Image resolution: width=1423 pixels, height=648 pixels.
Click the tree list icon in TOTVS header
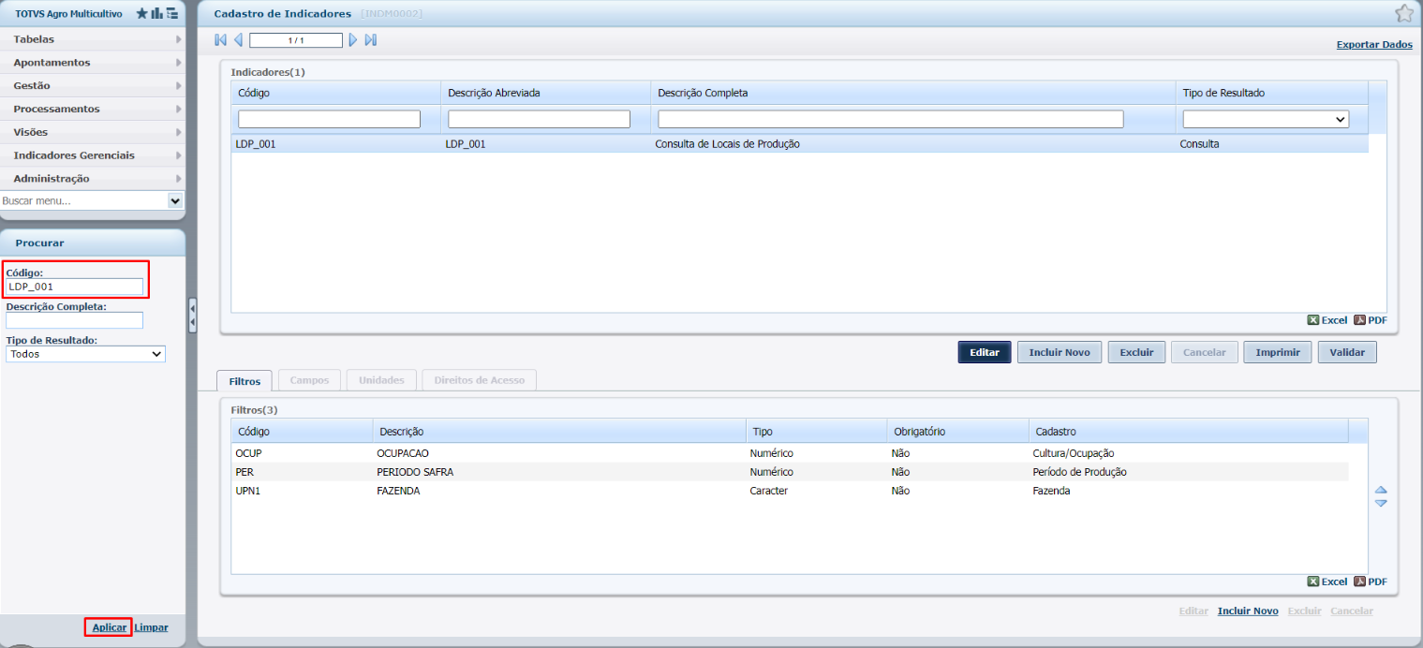point(171,13)
